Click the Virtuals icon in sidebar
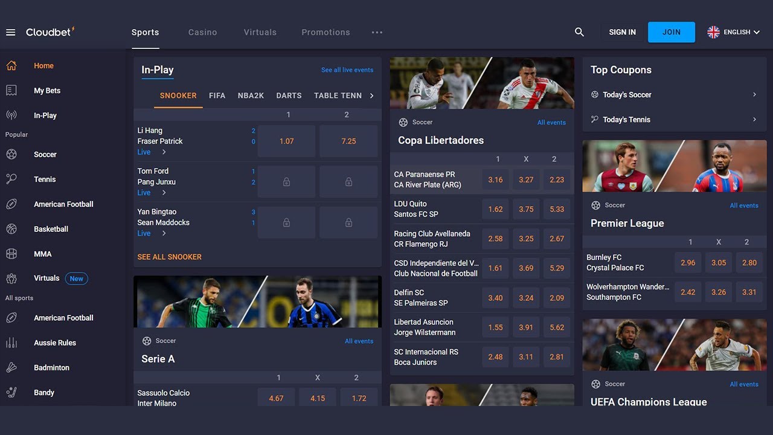 pyautogui.click(x=11, y=279)
